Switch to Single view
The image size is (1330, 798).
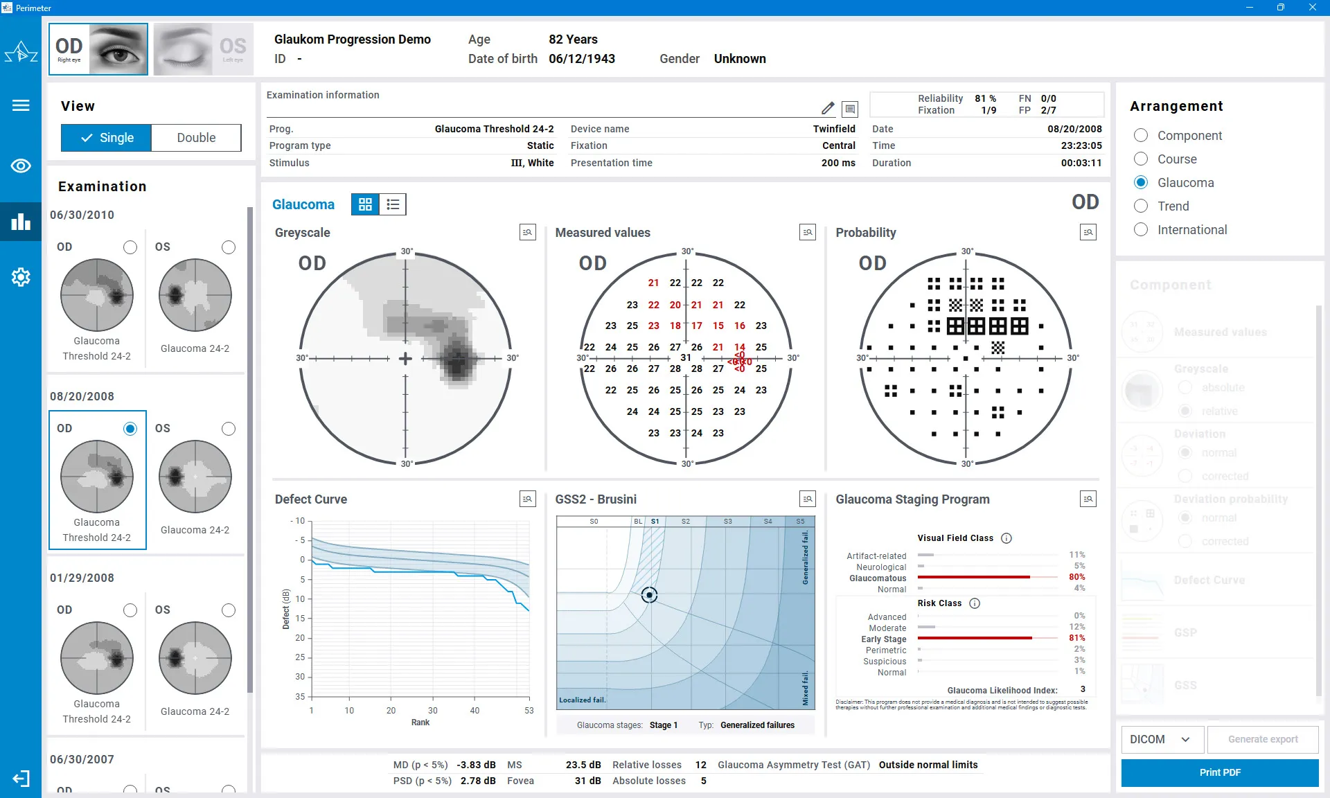(106, 138)
